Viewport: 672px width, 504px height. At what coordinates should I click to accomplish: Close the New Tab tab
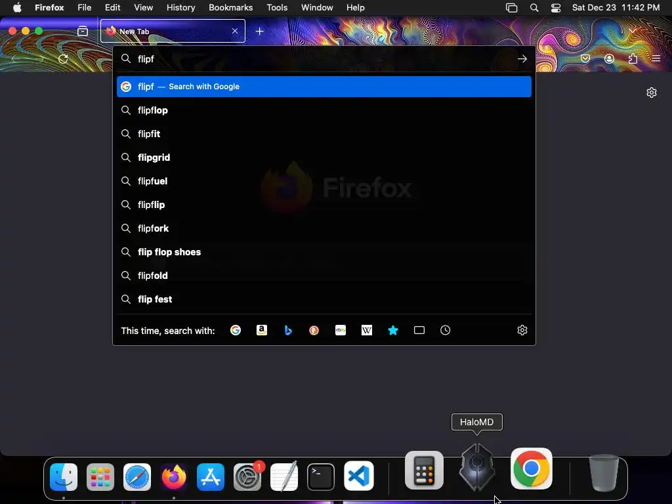[235, 31]
